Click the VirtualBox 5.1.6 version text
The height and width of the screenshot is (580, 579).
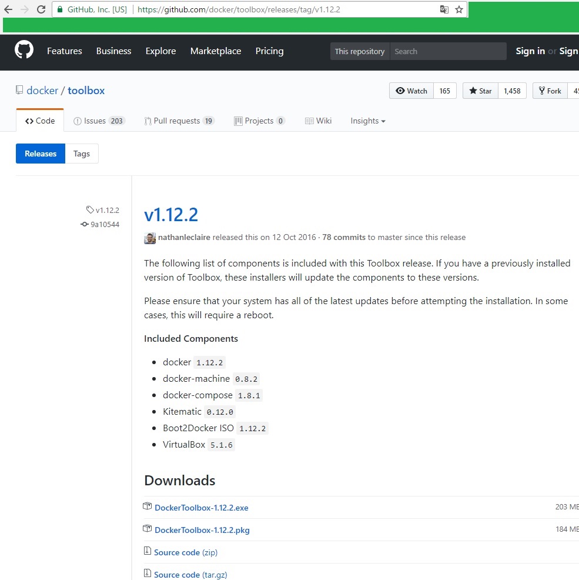[222, 445]
